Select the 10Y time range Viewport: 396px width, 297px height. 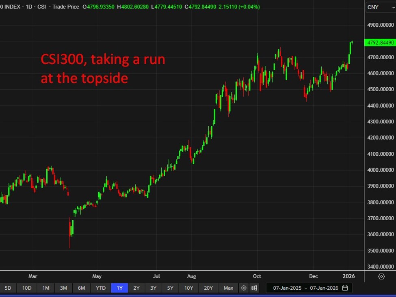(x=188, y=288)
